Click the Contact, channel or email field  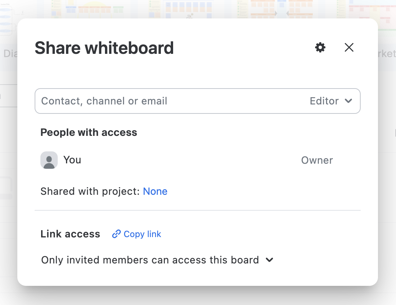170,101
